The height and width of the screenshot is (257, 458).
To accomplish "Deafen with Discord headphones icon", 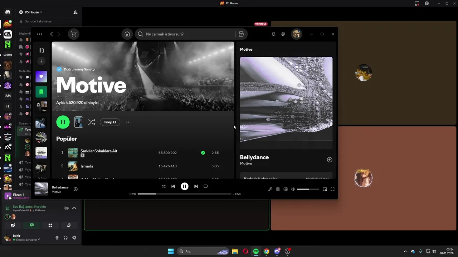I will click(x=65, y=238).
